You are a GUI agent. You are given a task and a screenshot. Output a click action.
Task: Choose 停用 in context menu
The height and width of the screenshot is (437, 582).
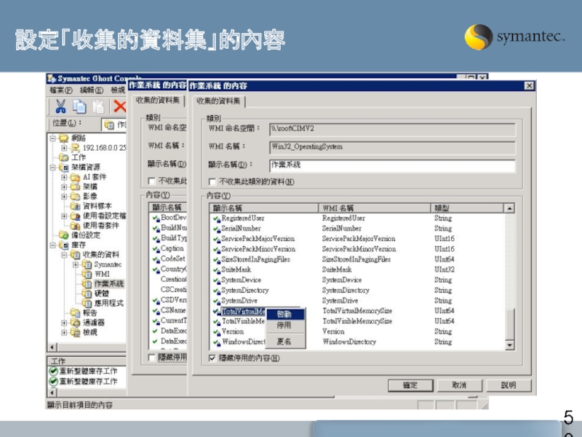(285, 326)
